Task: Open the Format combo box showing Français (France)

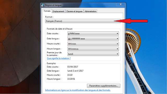Action: (83, 21)
